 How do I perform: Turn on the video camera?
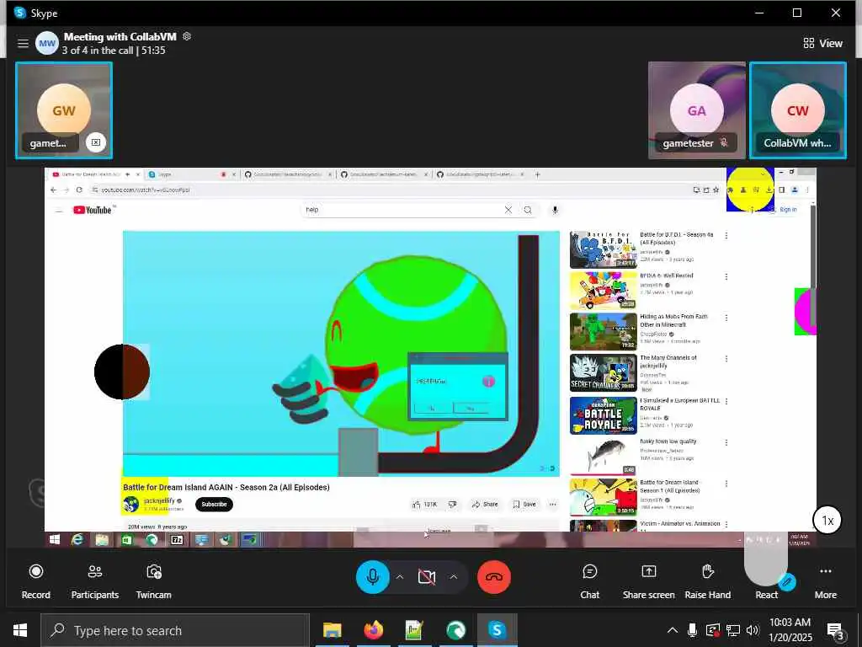pos(426,576)
